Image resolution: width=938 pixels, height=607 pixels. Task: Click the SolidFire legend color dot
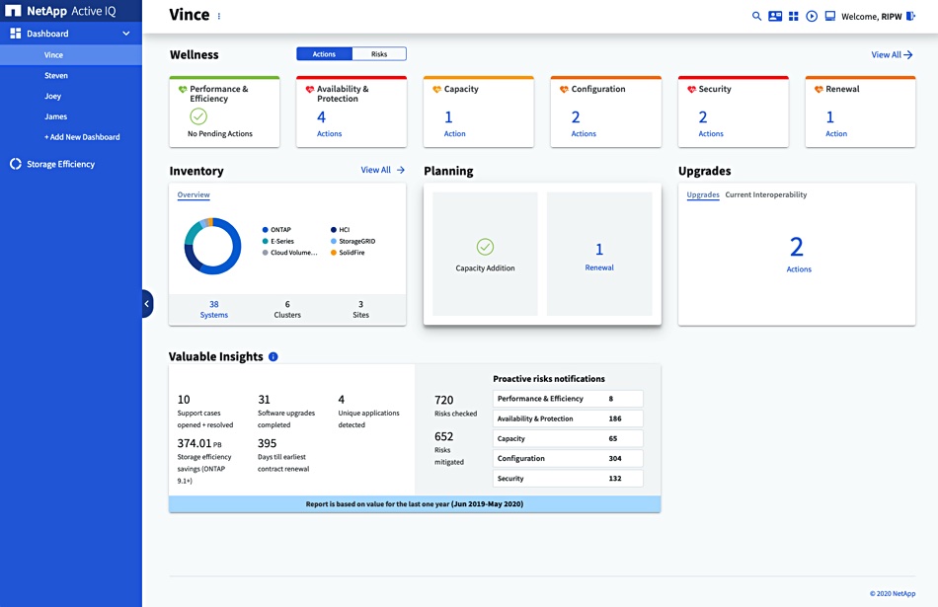point(334,253)
